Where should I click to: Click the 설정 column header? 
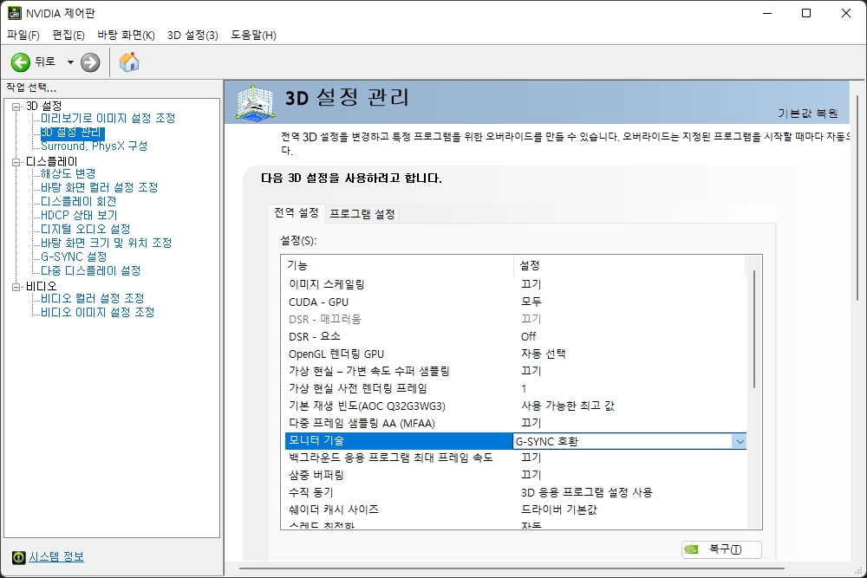(629, 265)
